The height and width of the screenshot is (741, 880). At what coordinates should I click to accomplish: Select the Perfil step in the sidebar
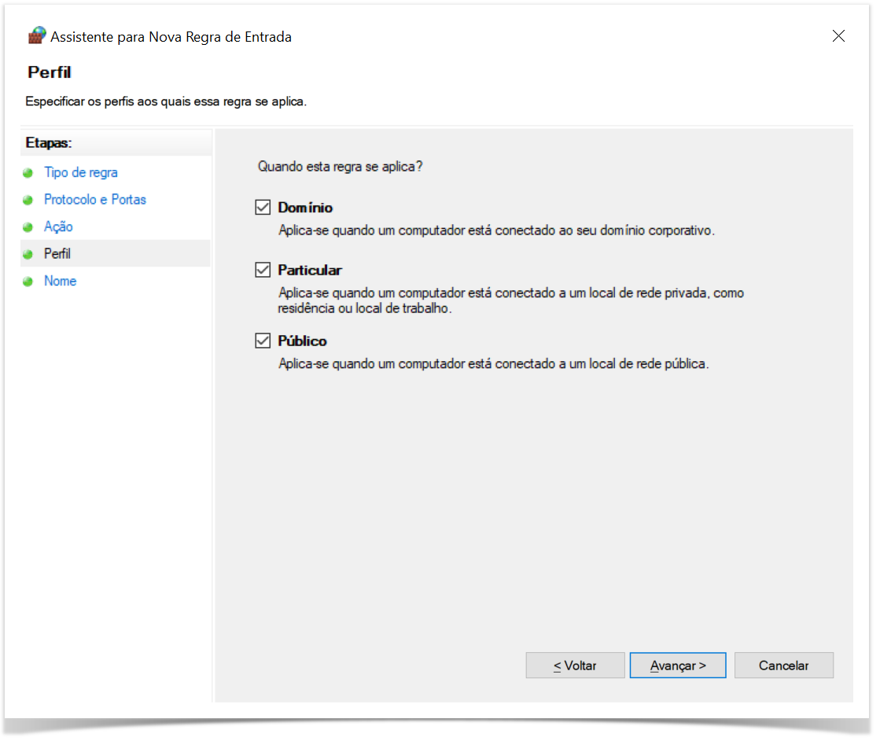coord(57,254)
